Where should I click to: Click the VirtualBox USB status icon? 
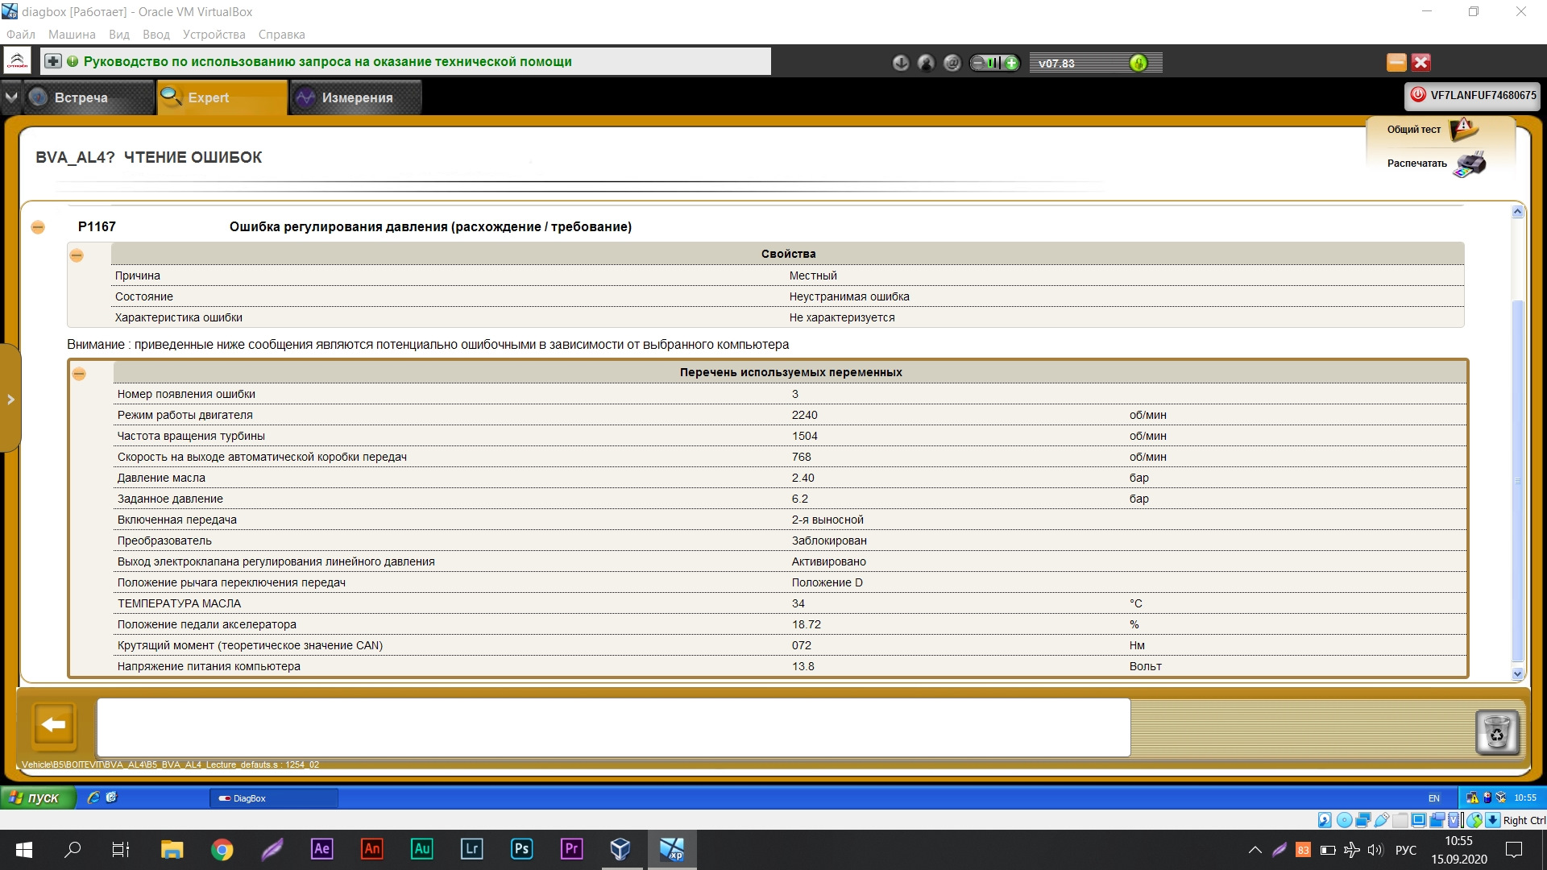(x=1382, y=820)
